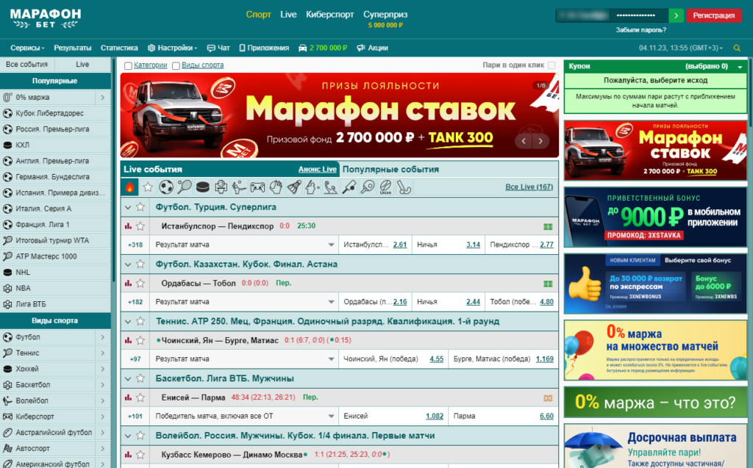Screen dimensions: 753x468
Task: Open the Сервисы dropdown menu
Action: click(27, 48)
